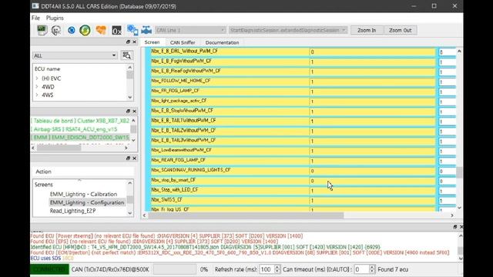Click the refresh rate input field
Screen dimensions: 493x277
coord(267,269)
